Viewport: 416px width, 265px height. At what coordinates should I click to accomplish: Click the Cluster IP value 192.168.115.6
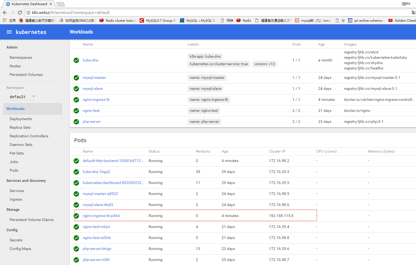point(281,216)
